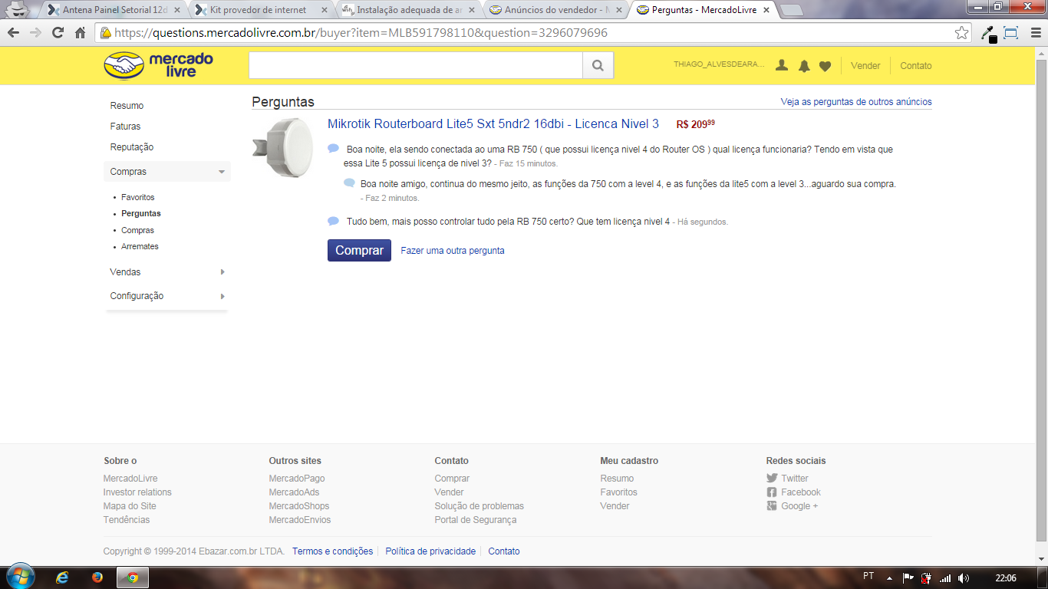Select Favoritos under Compras

click(x=138, y=197)
